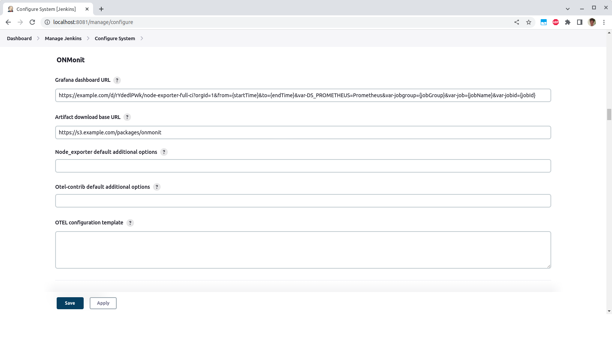
Task: Open Manage Jenkins breadcrumb link
Action: pyautogui.click(x=63, y=38)
